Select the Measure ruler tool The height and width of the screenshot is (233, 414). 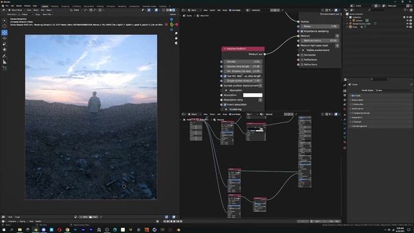[5, 62]
